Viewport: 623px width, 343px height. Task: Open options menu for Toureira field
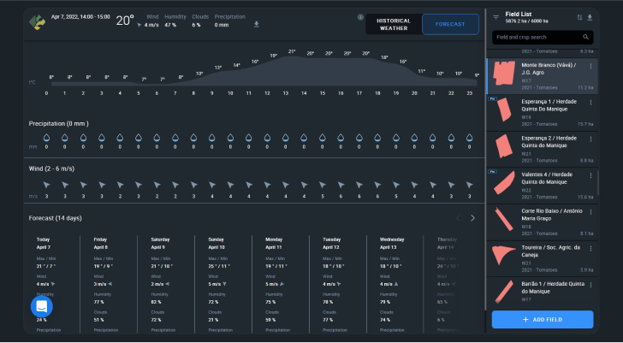coord(590,249)
